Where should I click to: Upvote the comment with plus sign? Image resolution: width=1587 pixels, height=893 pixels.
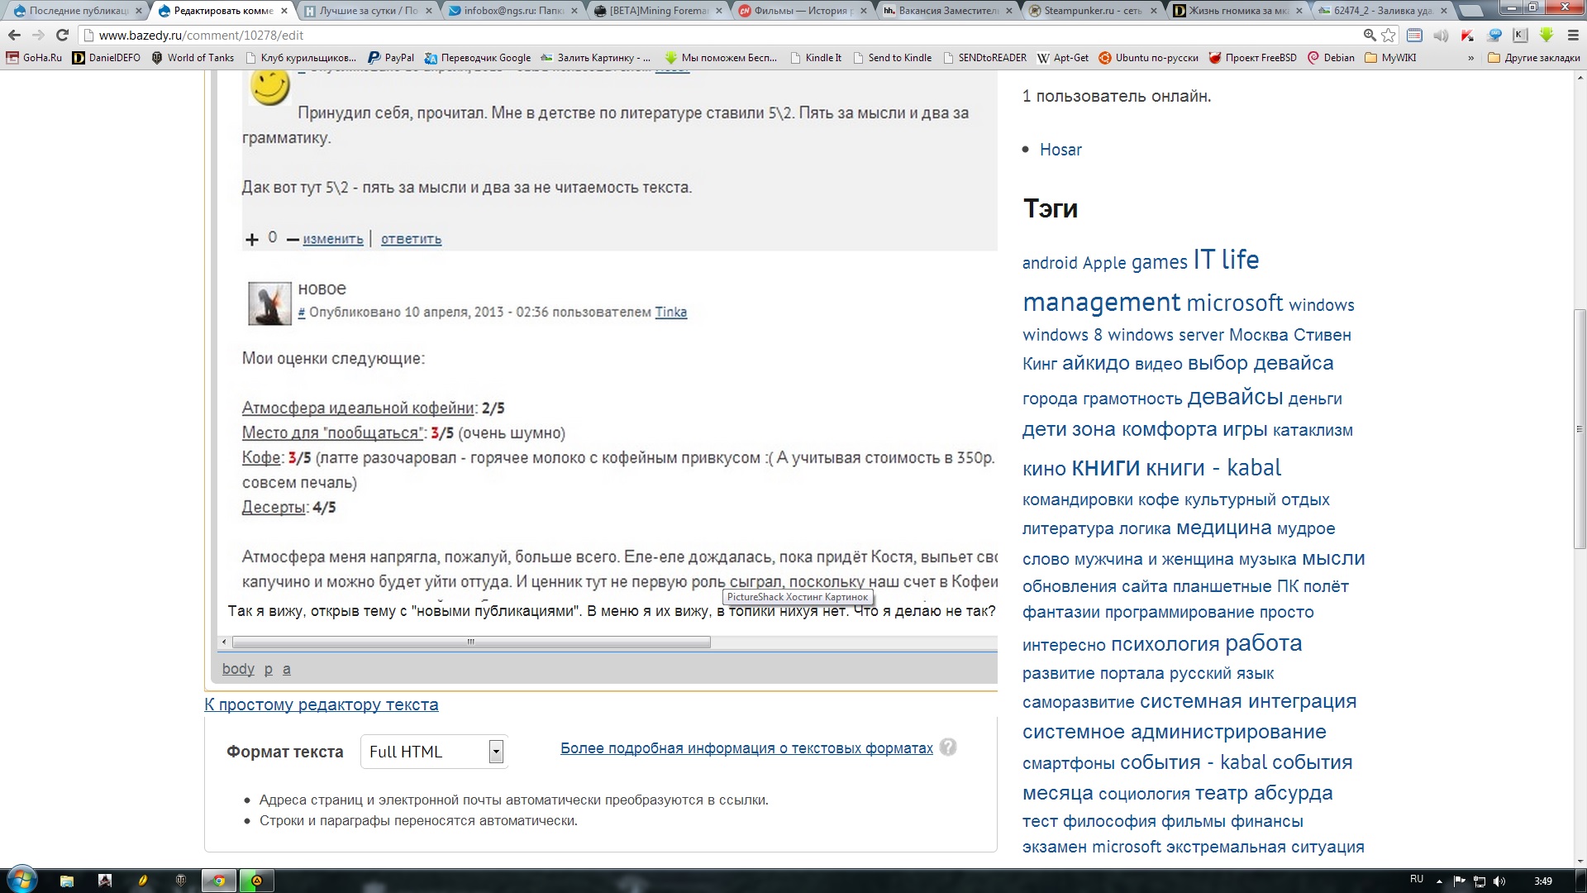pos(252,239)
